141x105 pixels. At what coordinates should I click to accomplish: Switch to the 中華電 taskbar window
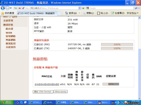click(62, 102)
